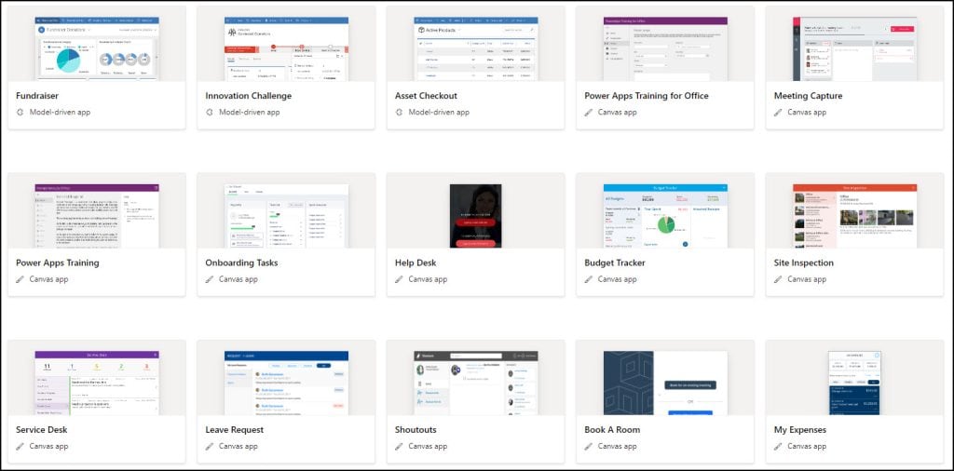
Task: Click 'Model-driven app' text under Innovation Challenge
Action: point(250,113)
